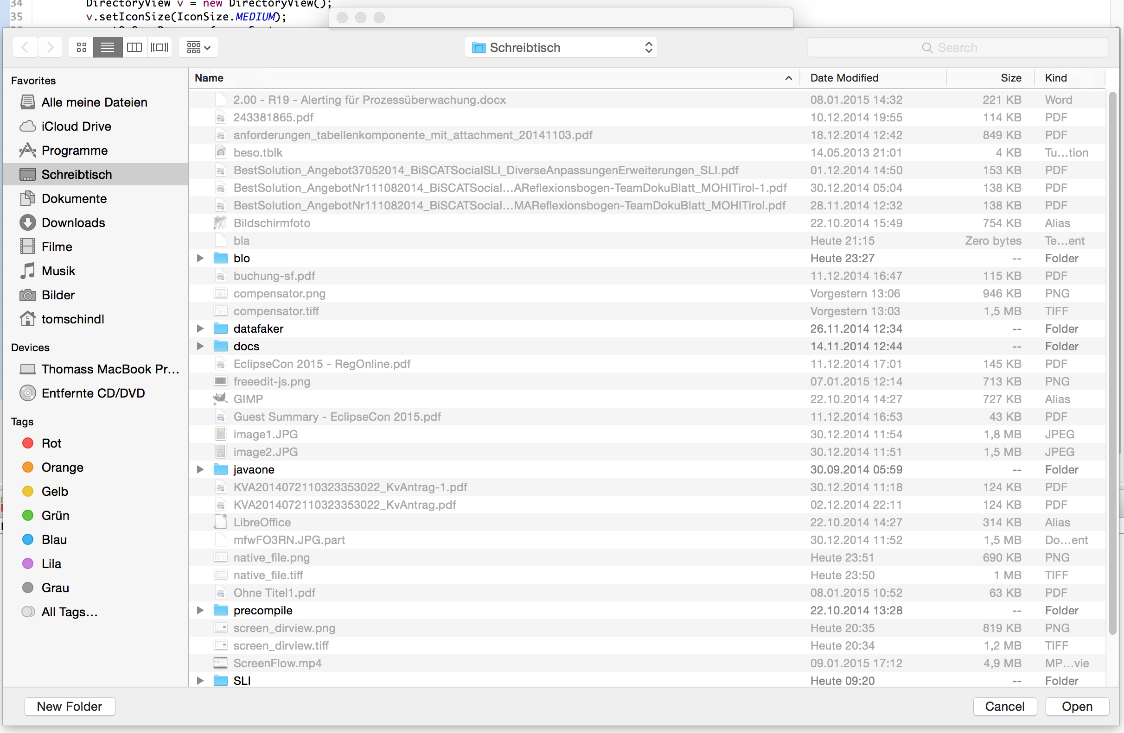1124x733 pixels.
Task: Open Filme in sidebar
Action: 95,247
